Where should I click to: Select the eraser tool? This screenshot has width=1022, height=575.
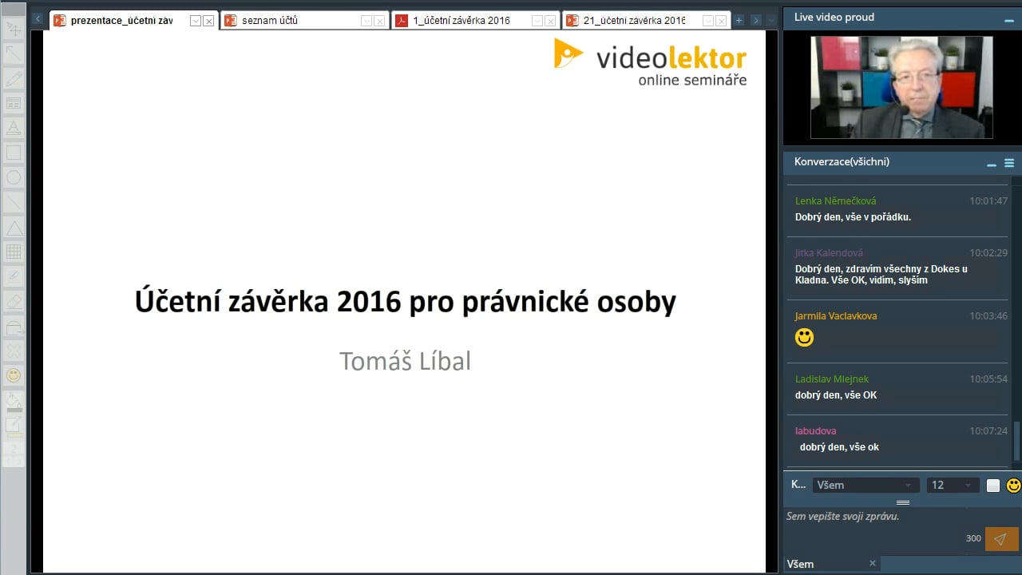pyautogui.click(x=14, y=301)
